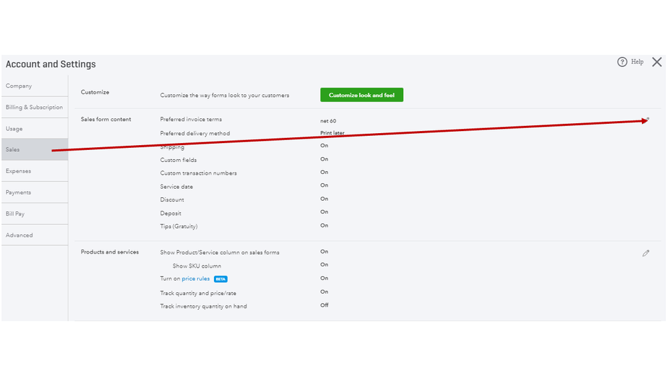Toggle the Tips (Gratuity) On setting
Viewport: 668px width, 376px height.
(x=324, y=226)
